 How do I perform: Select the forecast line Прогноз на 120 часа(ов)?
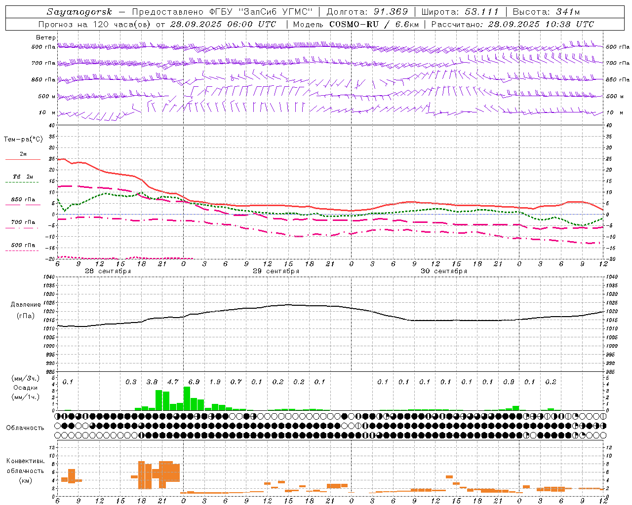click(95, 24)
